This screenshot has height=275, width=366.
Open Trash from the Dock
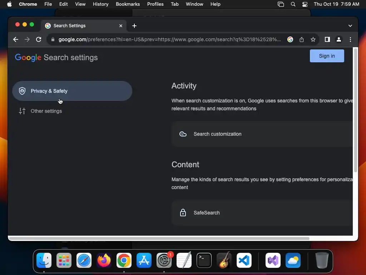pos(322,260)
